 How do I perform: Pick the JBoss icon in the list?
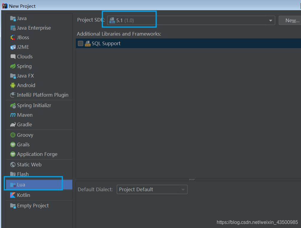point(13,37)
